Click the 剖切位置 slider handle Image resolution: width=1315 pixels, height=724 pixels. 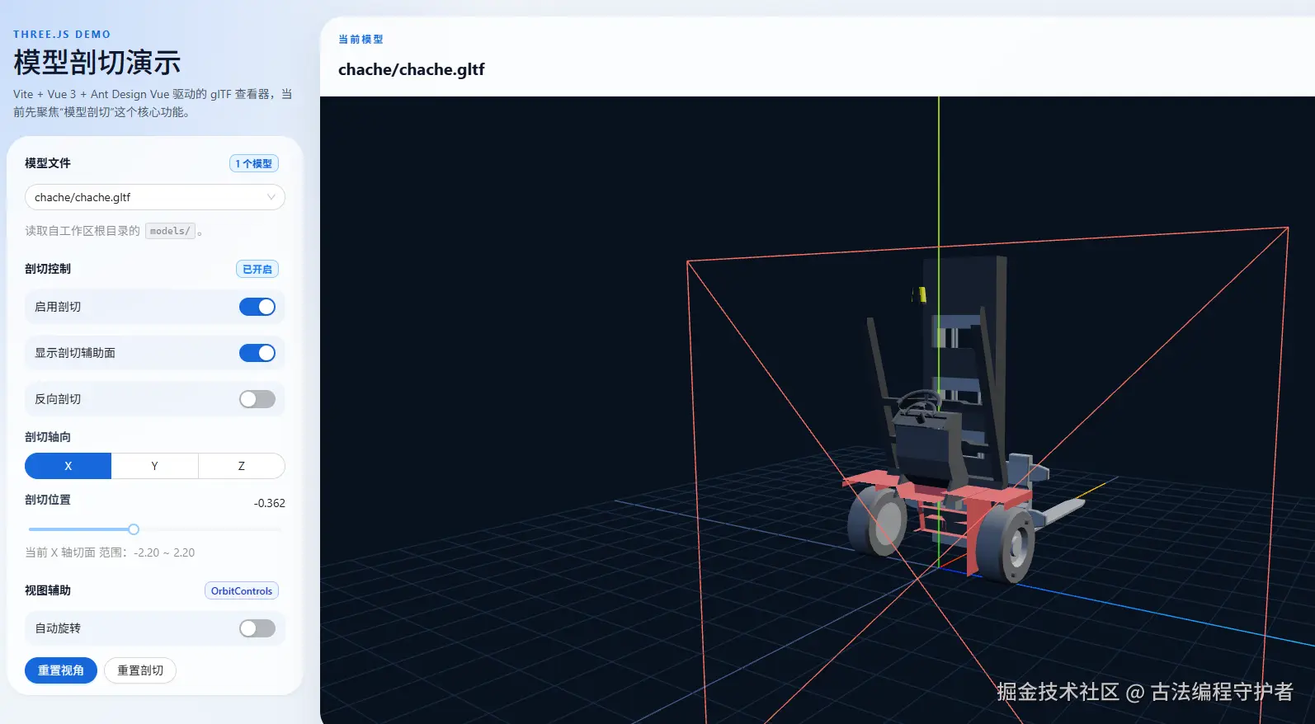pos(134,529)
